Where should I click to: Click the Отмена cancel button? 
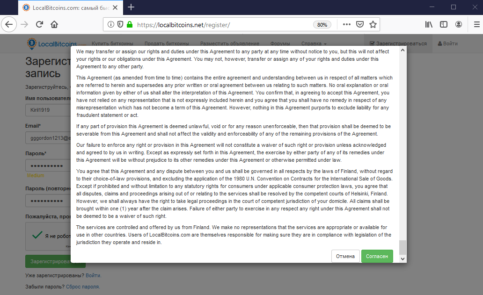tap(345, 256)
